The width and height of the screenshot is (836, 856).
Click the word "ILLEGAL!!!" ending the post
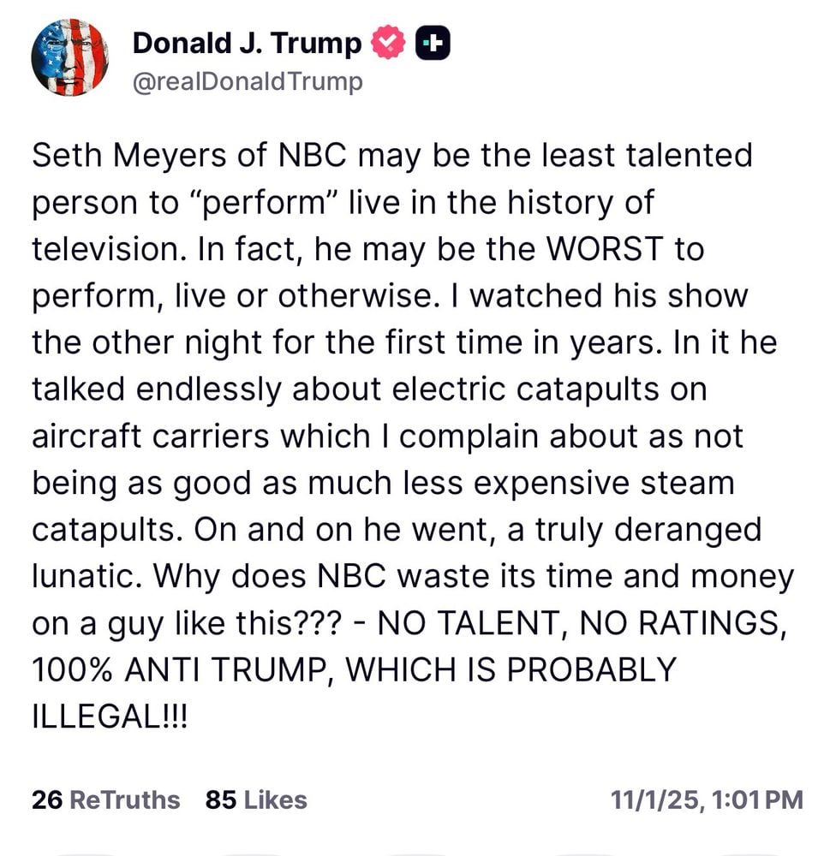coord(110,716)
